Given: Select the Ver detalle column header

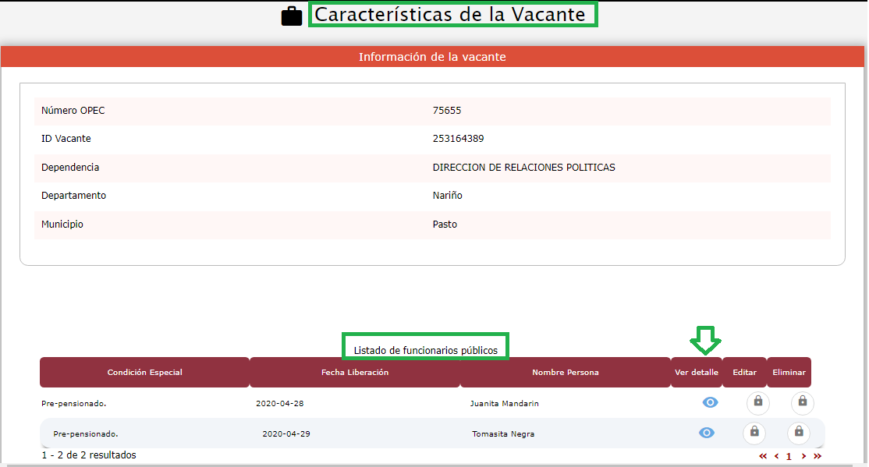Looking at the screenshot, I should [x=696, y=373].
